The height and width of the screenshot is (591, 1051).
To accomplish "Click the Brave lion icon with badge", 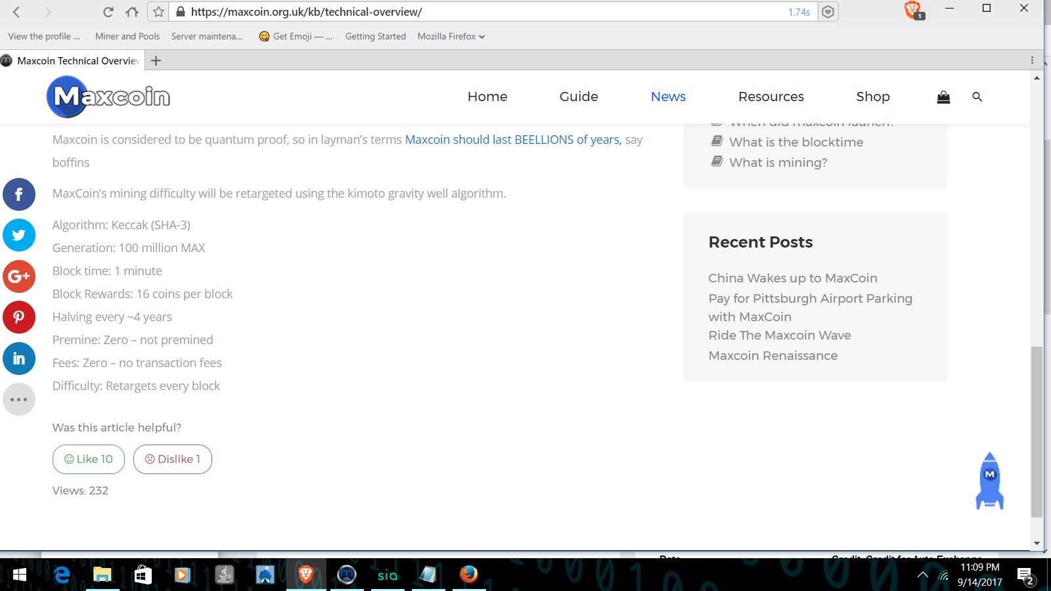I will coord(913,10).
